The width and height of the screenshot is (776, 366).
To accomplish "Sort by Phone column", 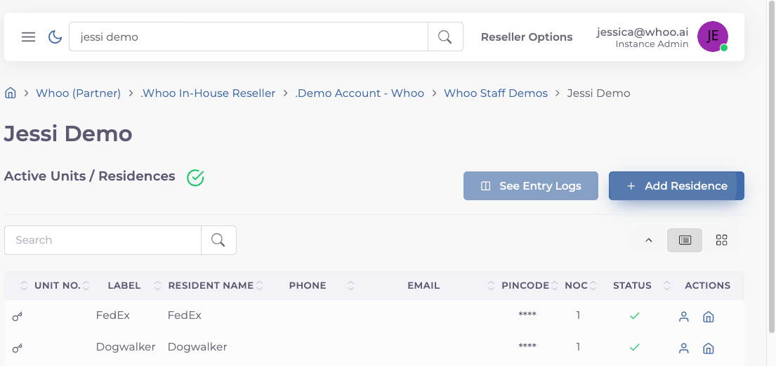I will tap(308, 285).
